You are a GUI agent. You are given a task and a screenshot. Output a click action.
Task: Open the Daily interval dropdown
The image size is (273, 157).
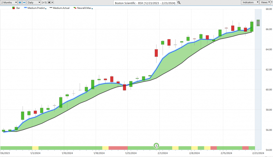tap(34, 2)
